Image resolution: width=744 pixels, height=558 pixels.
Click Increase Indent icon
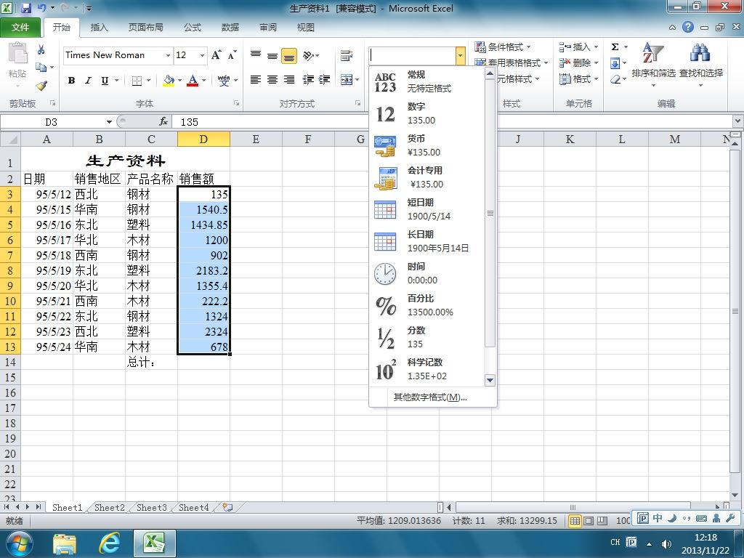(x=325, y=80)
